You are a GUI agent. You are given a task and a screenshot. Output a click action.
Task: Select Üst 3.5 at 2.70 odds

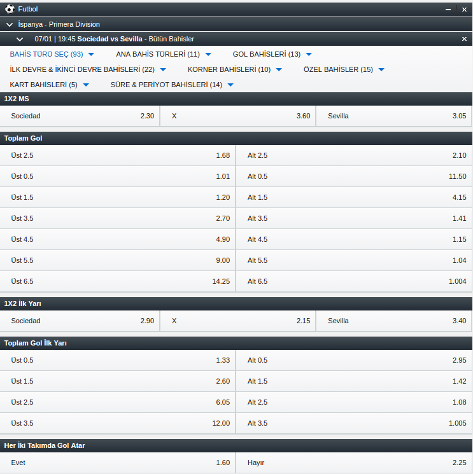tap(117, 218)
